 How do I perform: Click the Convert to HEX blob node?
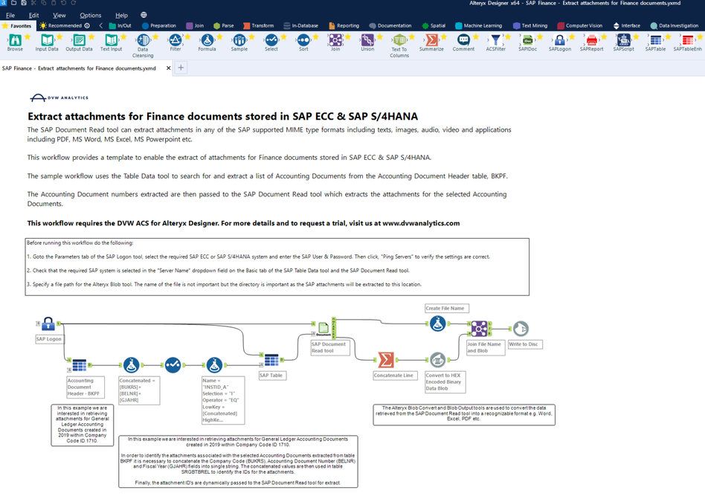(x=437, y=360)
